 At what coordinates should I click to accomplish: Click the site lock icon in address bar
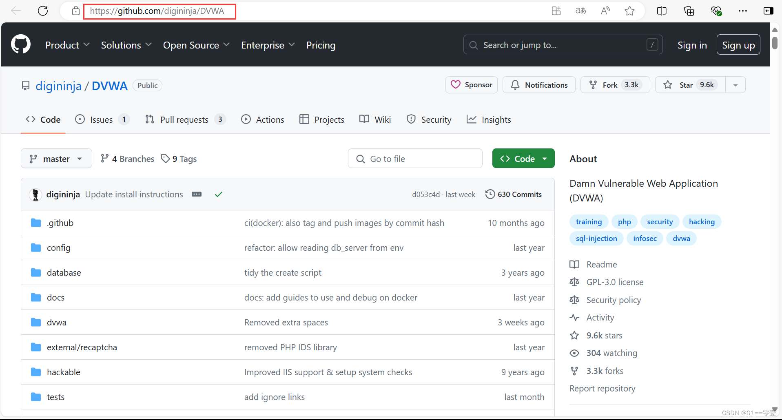click(x=75, y=11)
